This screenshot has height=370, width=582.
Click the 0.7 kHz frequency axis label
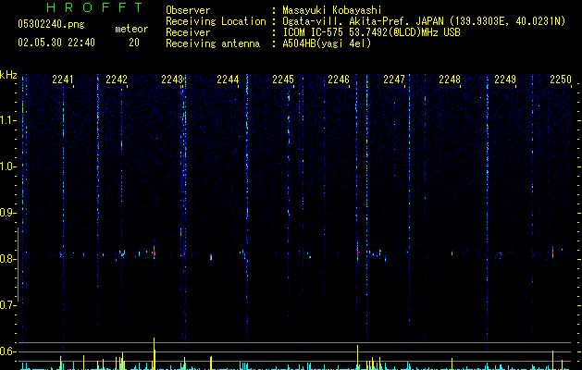coord(7,305)
